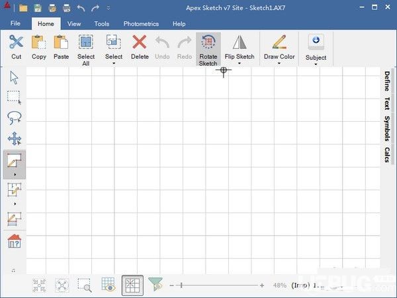This screenshot has height=298, width=397.
Task: Expand the Subject dropdown arrow
Action: click(x=316, y=64)
